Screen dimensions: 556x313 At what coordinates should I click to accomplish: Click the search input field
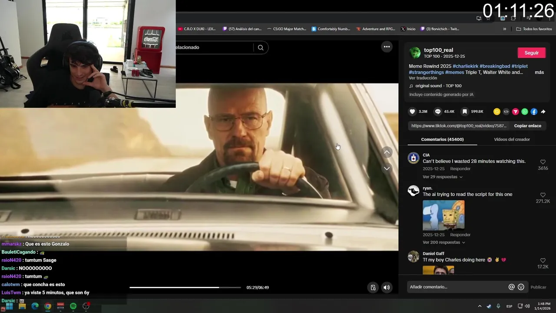pyautogui.click(x=214, y=47)
